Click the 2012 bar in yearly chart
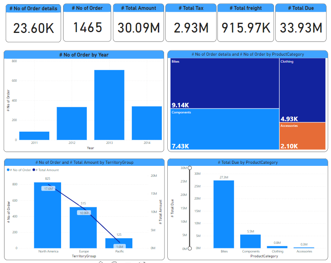This screenshot has width=331, height=263. click(x=72, y=124)
